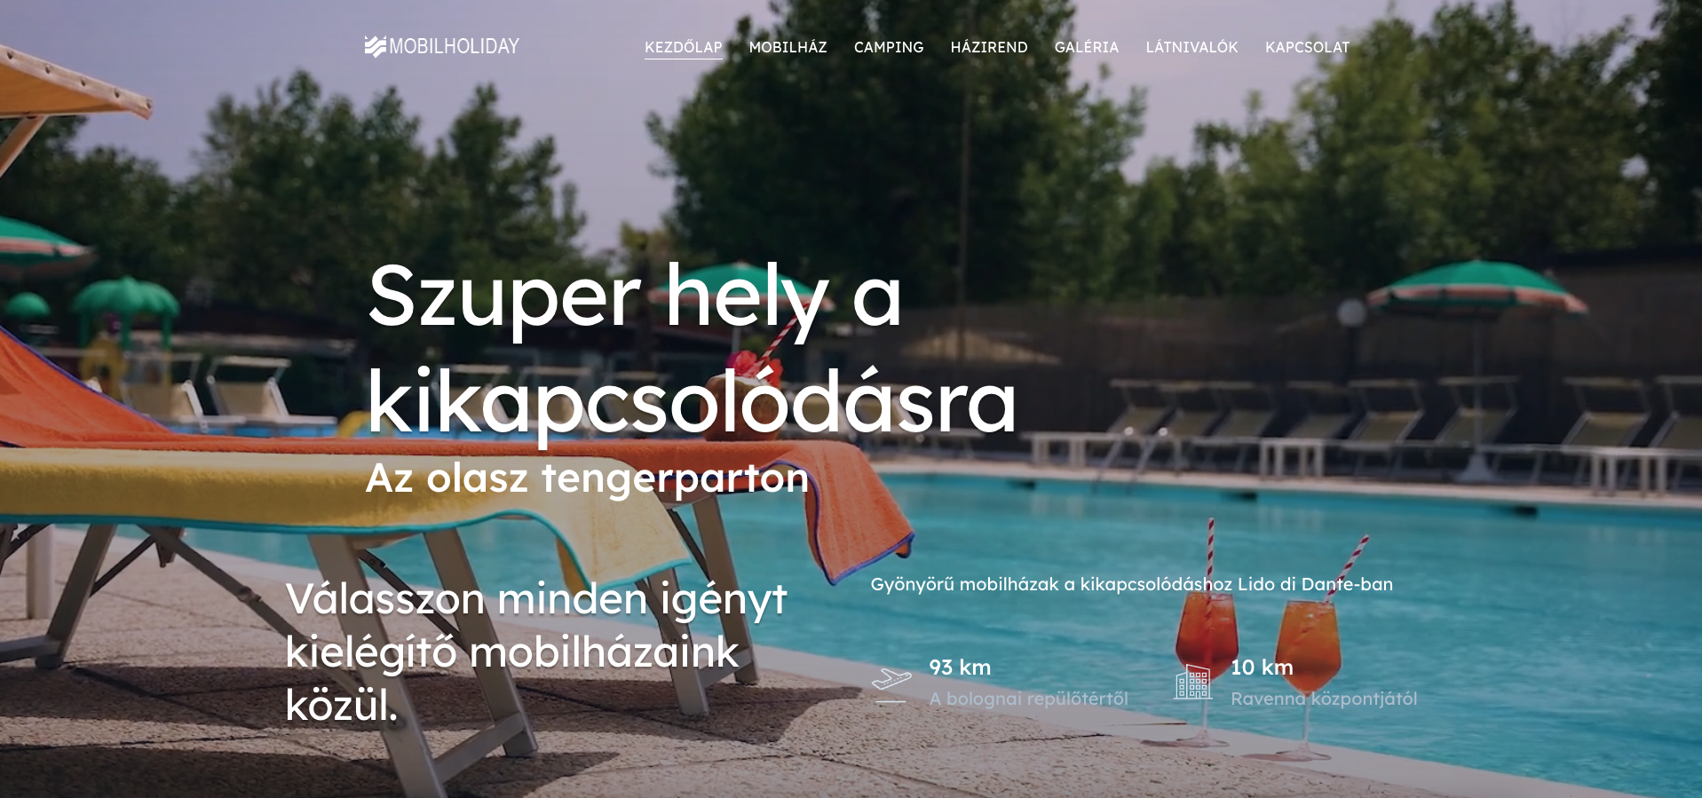Click 'A bolognai repülőtértől' caption
The width and height of the screenshot is (1702, 798).
coord(1029,699)
